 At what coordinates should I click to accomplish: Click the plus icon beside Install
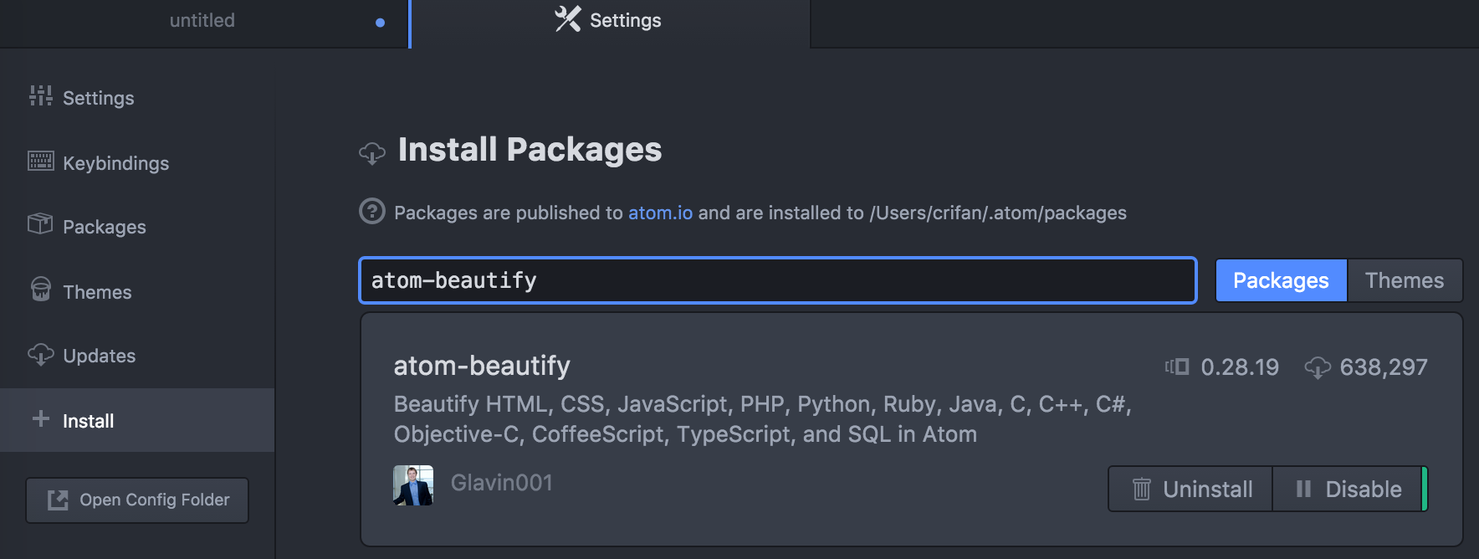click(x=40, y=418)
